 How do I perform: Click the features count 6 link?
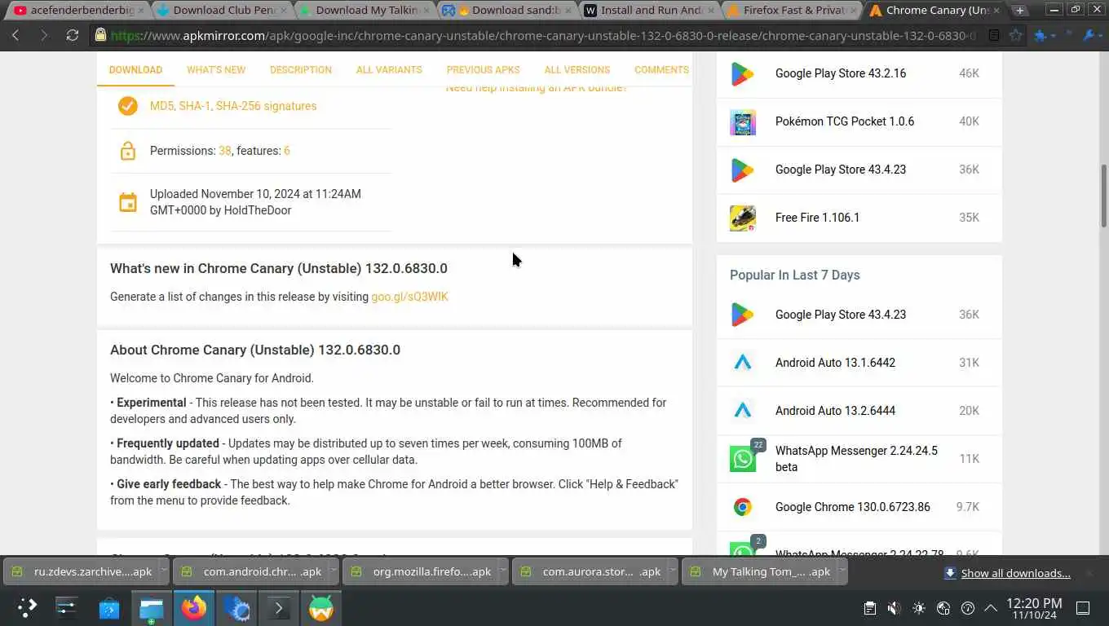tap(287, 151)
